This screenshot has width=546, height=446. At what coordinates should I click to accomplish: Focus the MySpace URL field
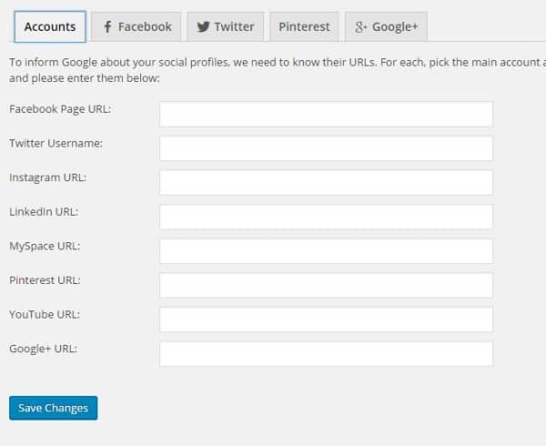[x=326, y=251]
